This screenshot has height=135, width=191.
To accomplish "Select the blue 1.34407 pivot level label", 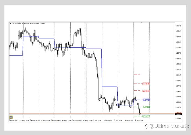I will tap(147, 100).
